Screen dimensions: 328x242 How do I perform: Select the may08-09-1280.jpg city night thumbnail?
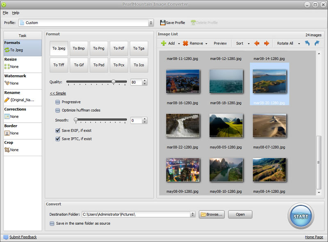pyautogui.click(x=183, y=170)
